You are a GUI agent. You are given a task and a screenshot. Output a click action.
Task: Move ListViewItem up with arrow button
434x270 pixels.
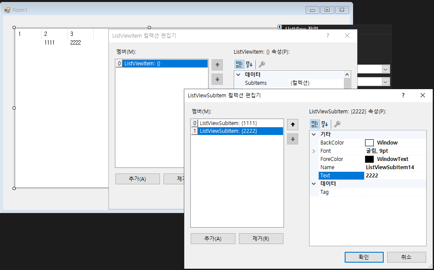[x=217, y=65]
